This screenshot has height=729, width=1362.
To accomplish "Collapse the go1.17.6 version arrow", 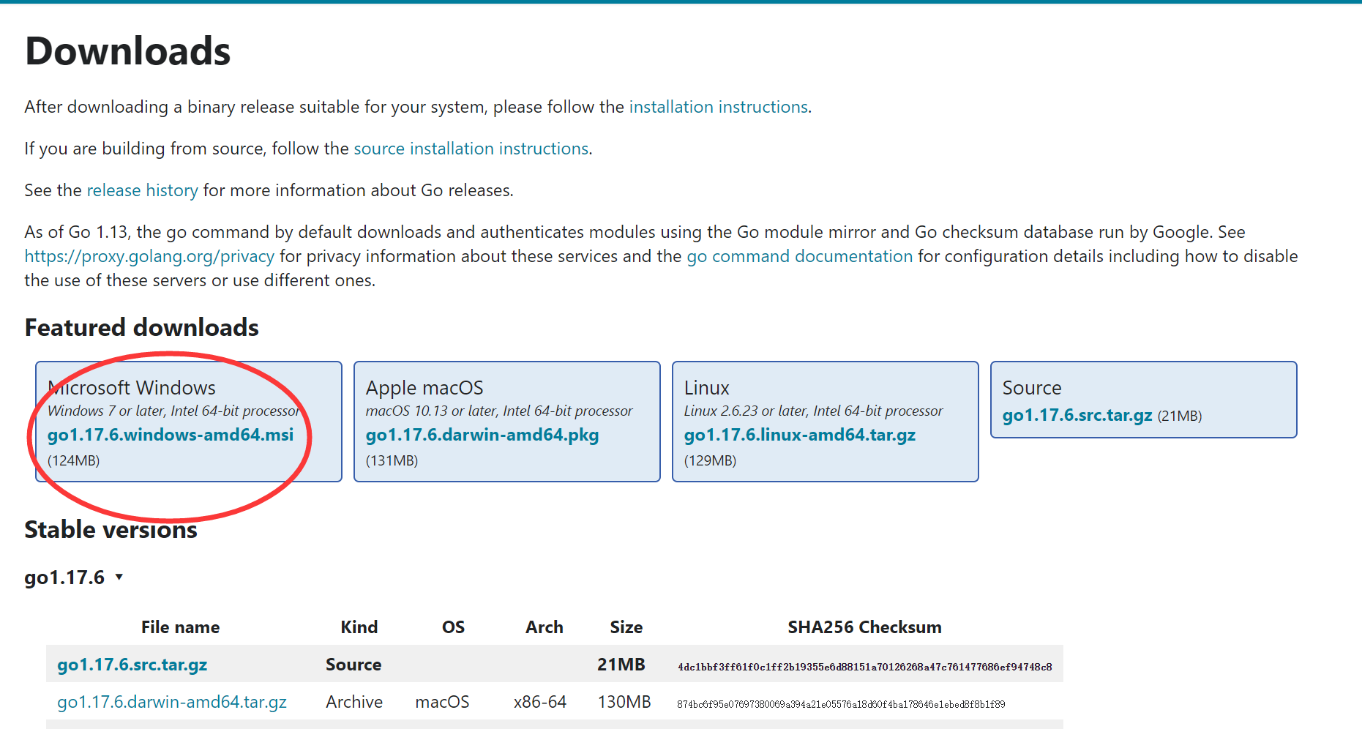I will click(x=119, y=577).
